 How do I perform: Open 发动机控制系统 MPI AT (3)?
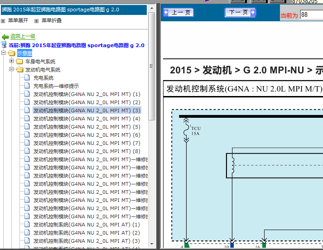coord(87,241)
